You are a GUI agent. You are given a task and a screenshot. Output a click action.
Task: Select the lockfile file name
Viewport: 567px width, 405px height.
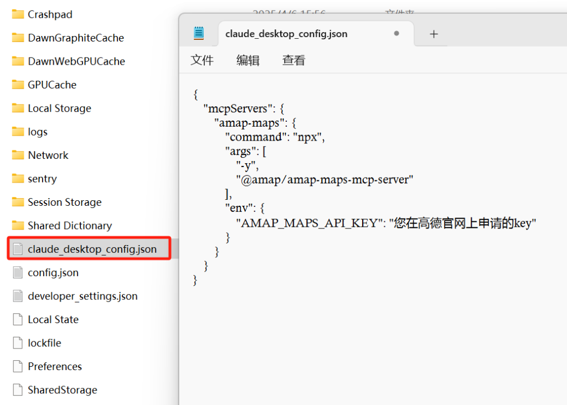44,343
